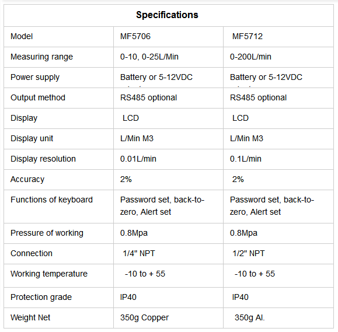
Task: Click the Output method label
Action: click(x=38, y=97)
